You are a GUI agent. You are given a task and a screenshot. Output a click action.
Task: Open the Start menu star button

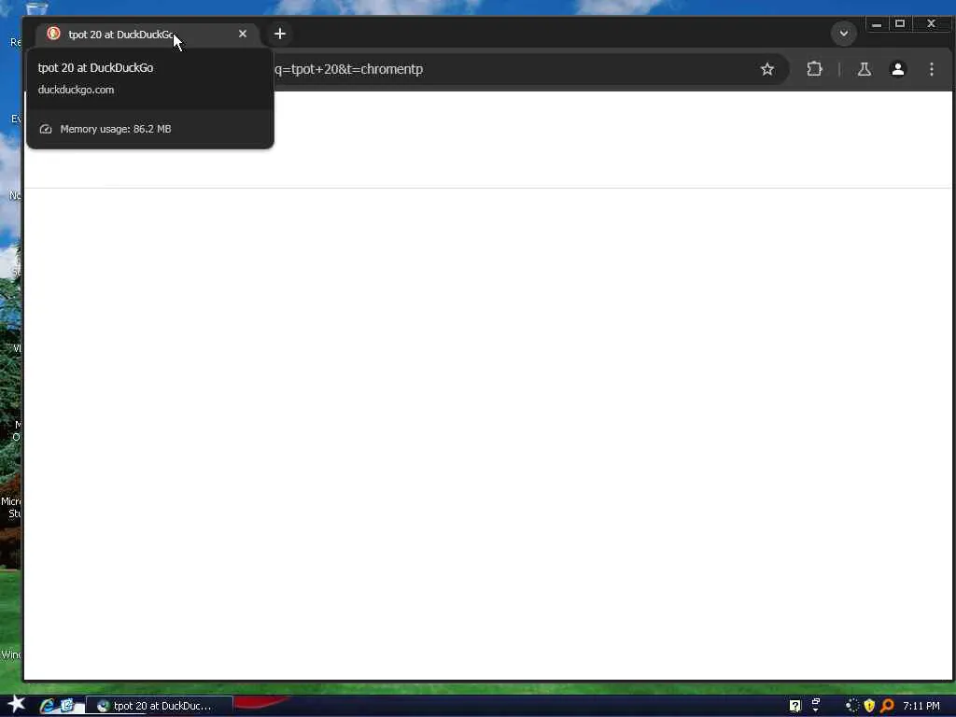16,704
